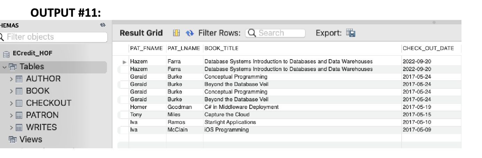This screenshot has height=158, width=482.
Task: Select the PATRON table in the tree
Action: (x=42, y=115)
